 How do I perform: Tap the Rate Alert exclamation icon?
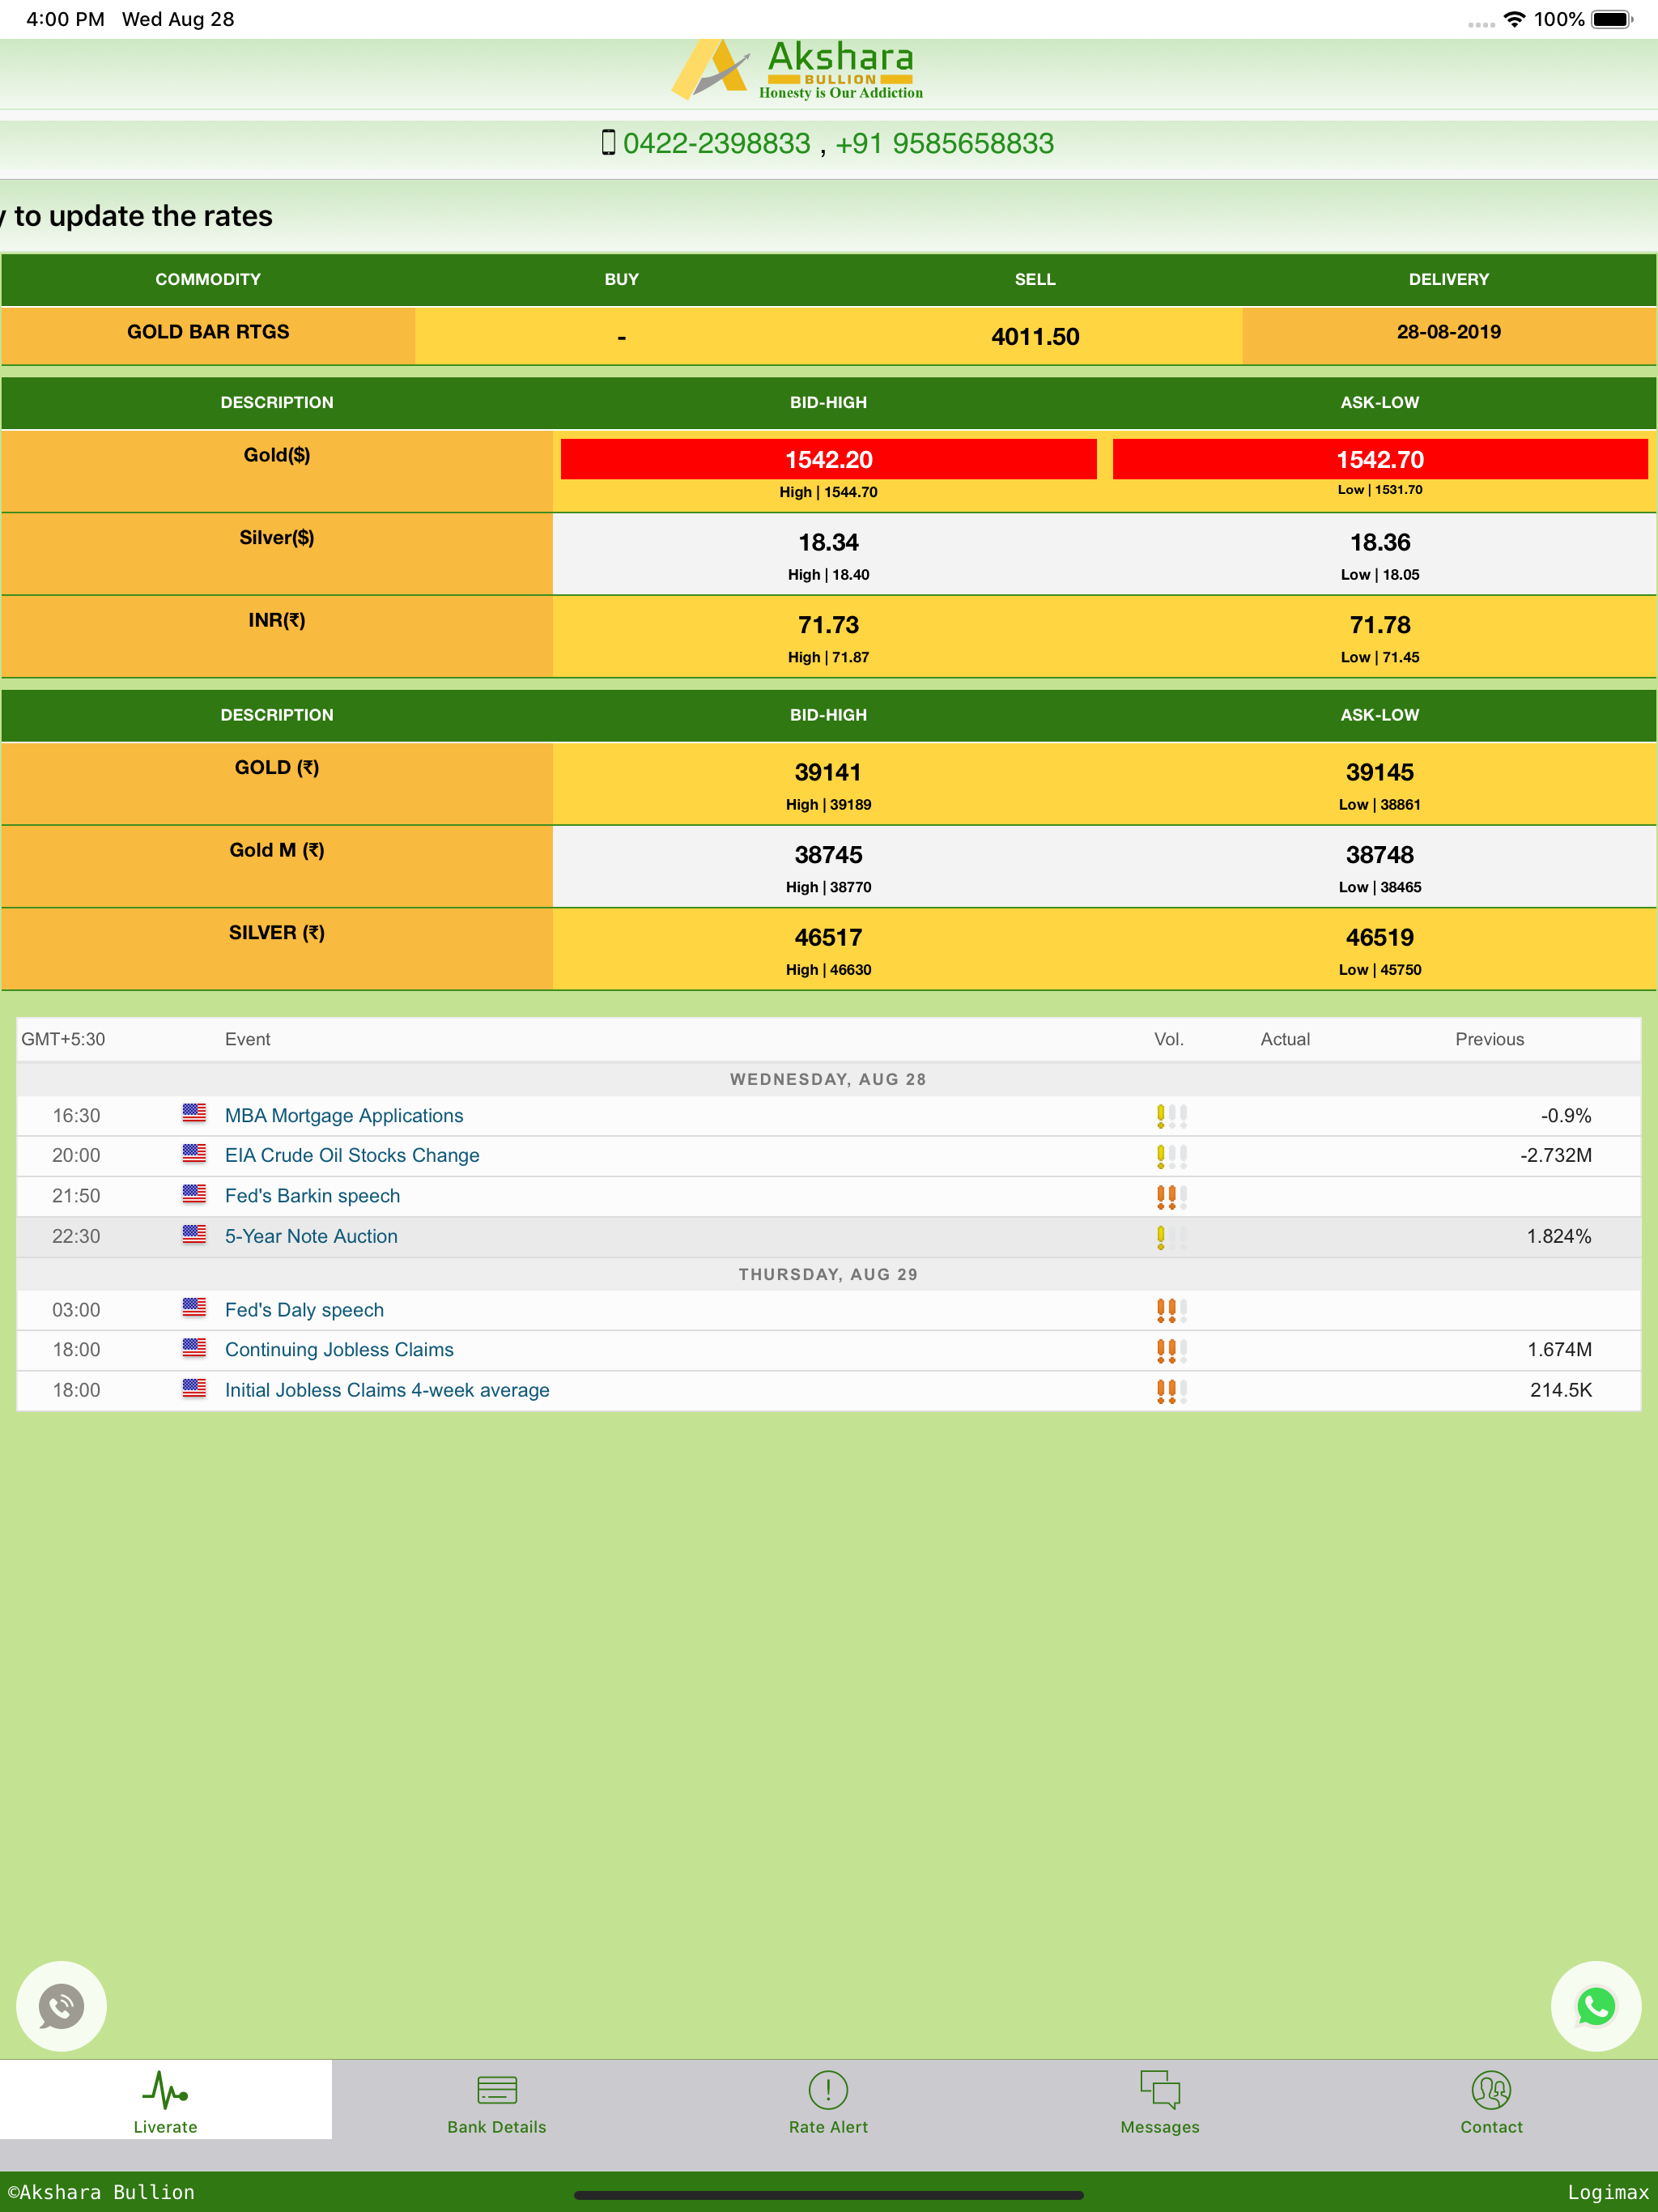tap(828, 2090)
